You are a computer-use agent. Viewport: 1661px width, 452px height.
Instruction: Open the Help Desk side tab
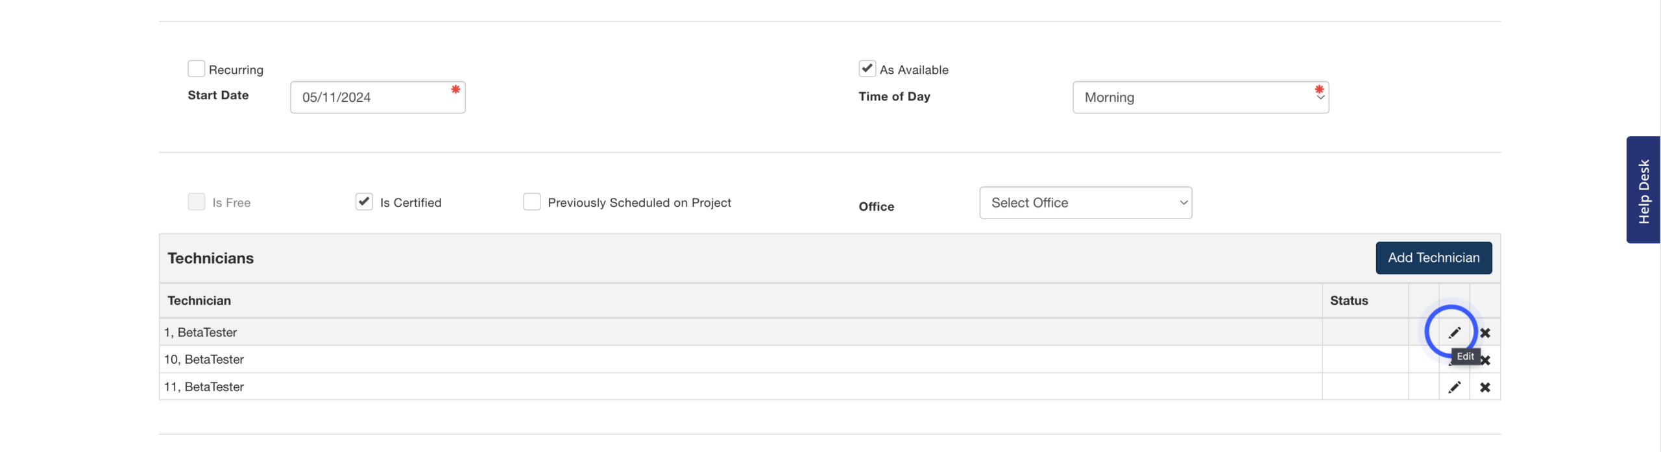[x=1643, y=190]
